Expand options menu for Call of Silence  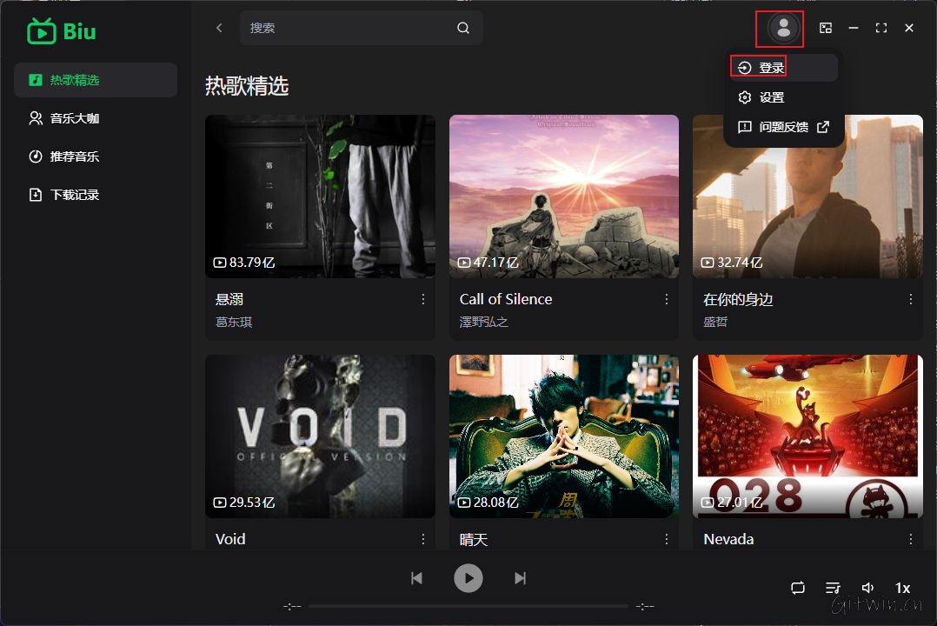[667, 299]
